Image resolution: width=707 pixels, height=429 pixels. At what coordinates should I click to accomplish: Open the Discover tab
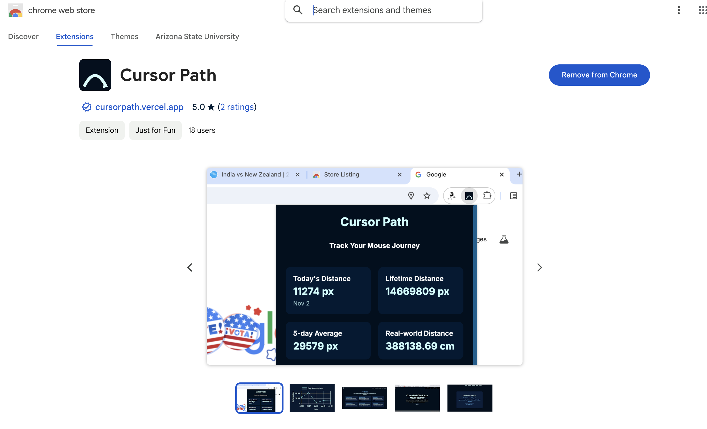point(23,37)
